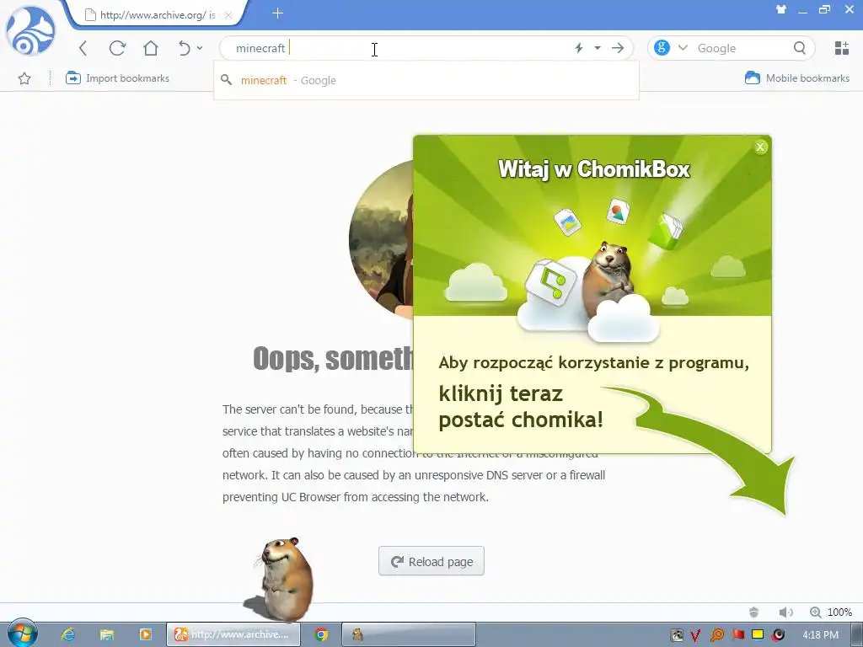Mute sound via the speaker status icon
Screen dimensions: 863x647
(x=785, y=612)
